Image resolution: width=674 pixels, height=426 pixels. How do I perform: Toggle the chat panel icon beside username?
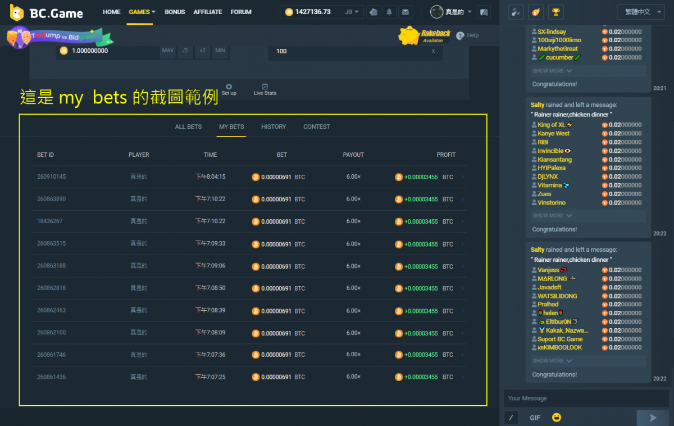point(484,12)
